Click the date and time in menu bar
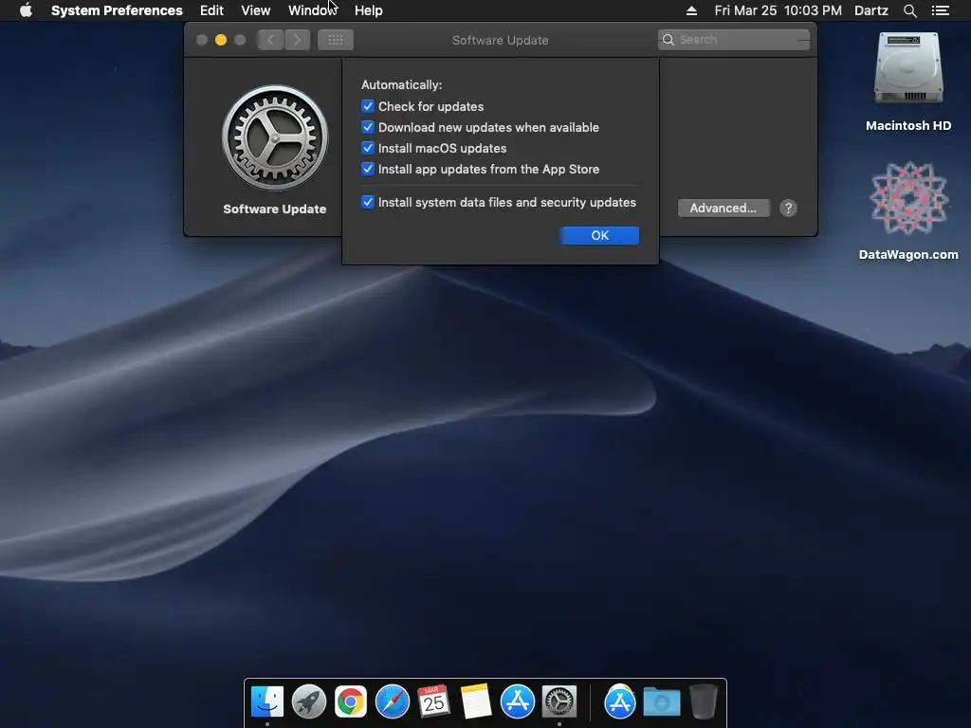971x728 pixels. (x=778, y=10)
